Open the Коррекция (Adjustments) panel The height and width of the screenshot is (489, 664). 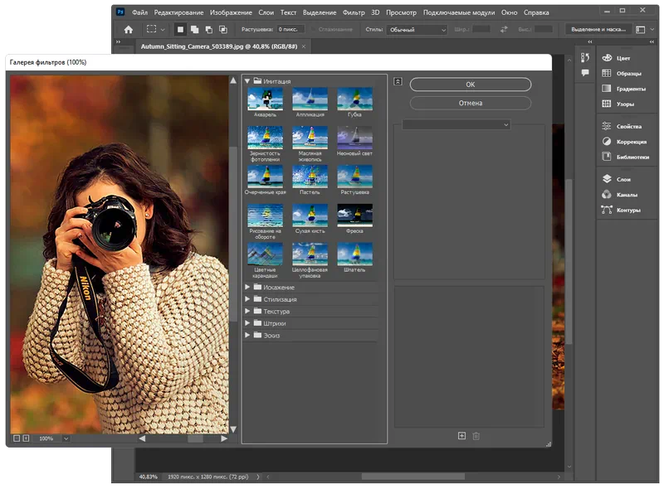630,142
